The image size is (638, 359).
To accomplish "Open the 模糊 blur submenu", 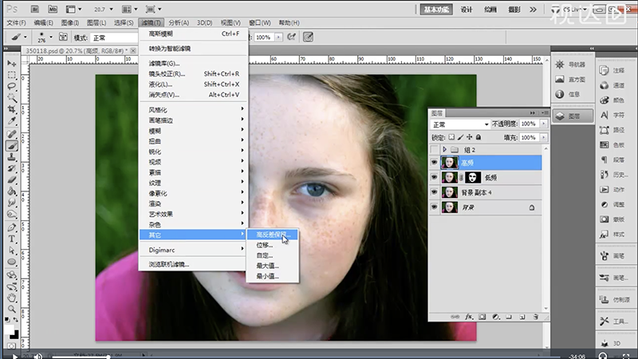I will 193,131.
